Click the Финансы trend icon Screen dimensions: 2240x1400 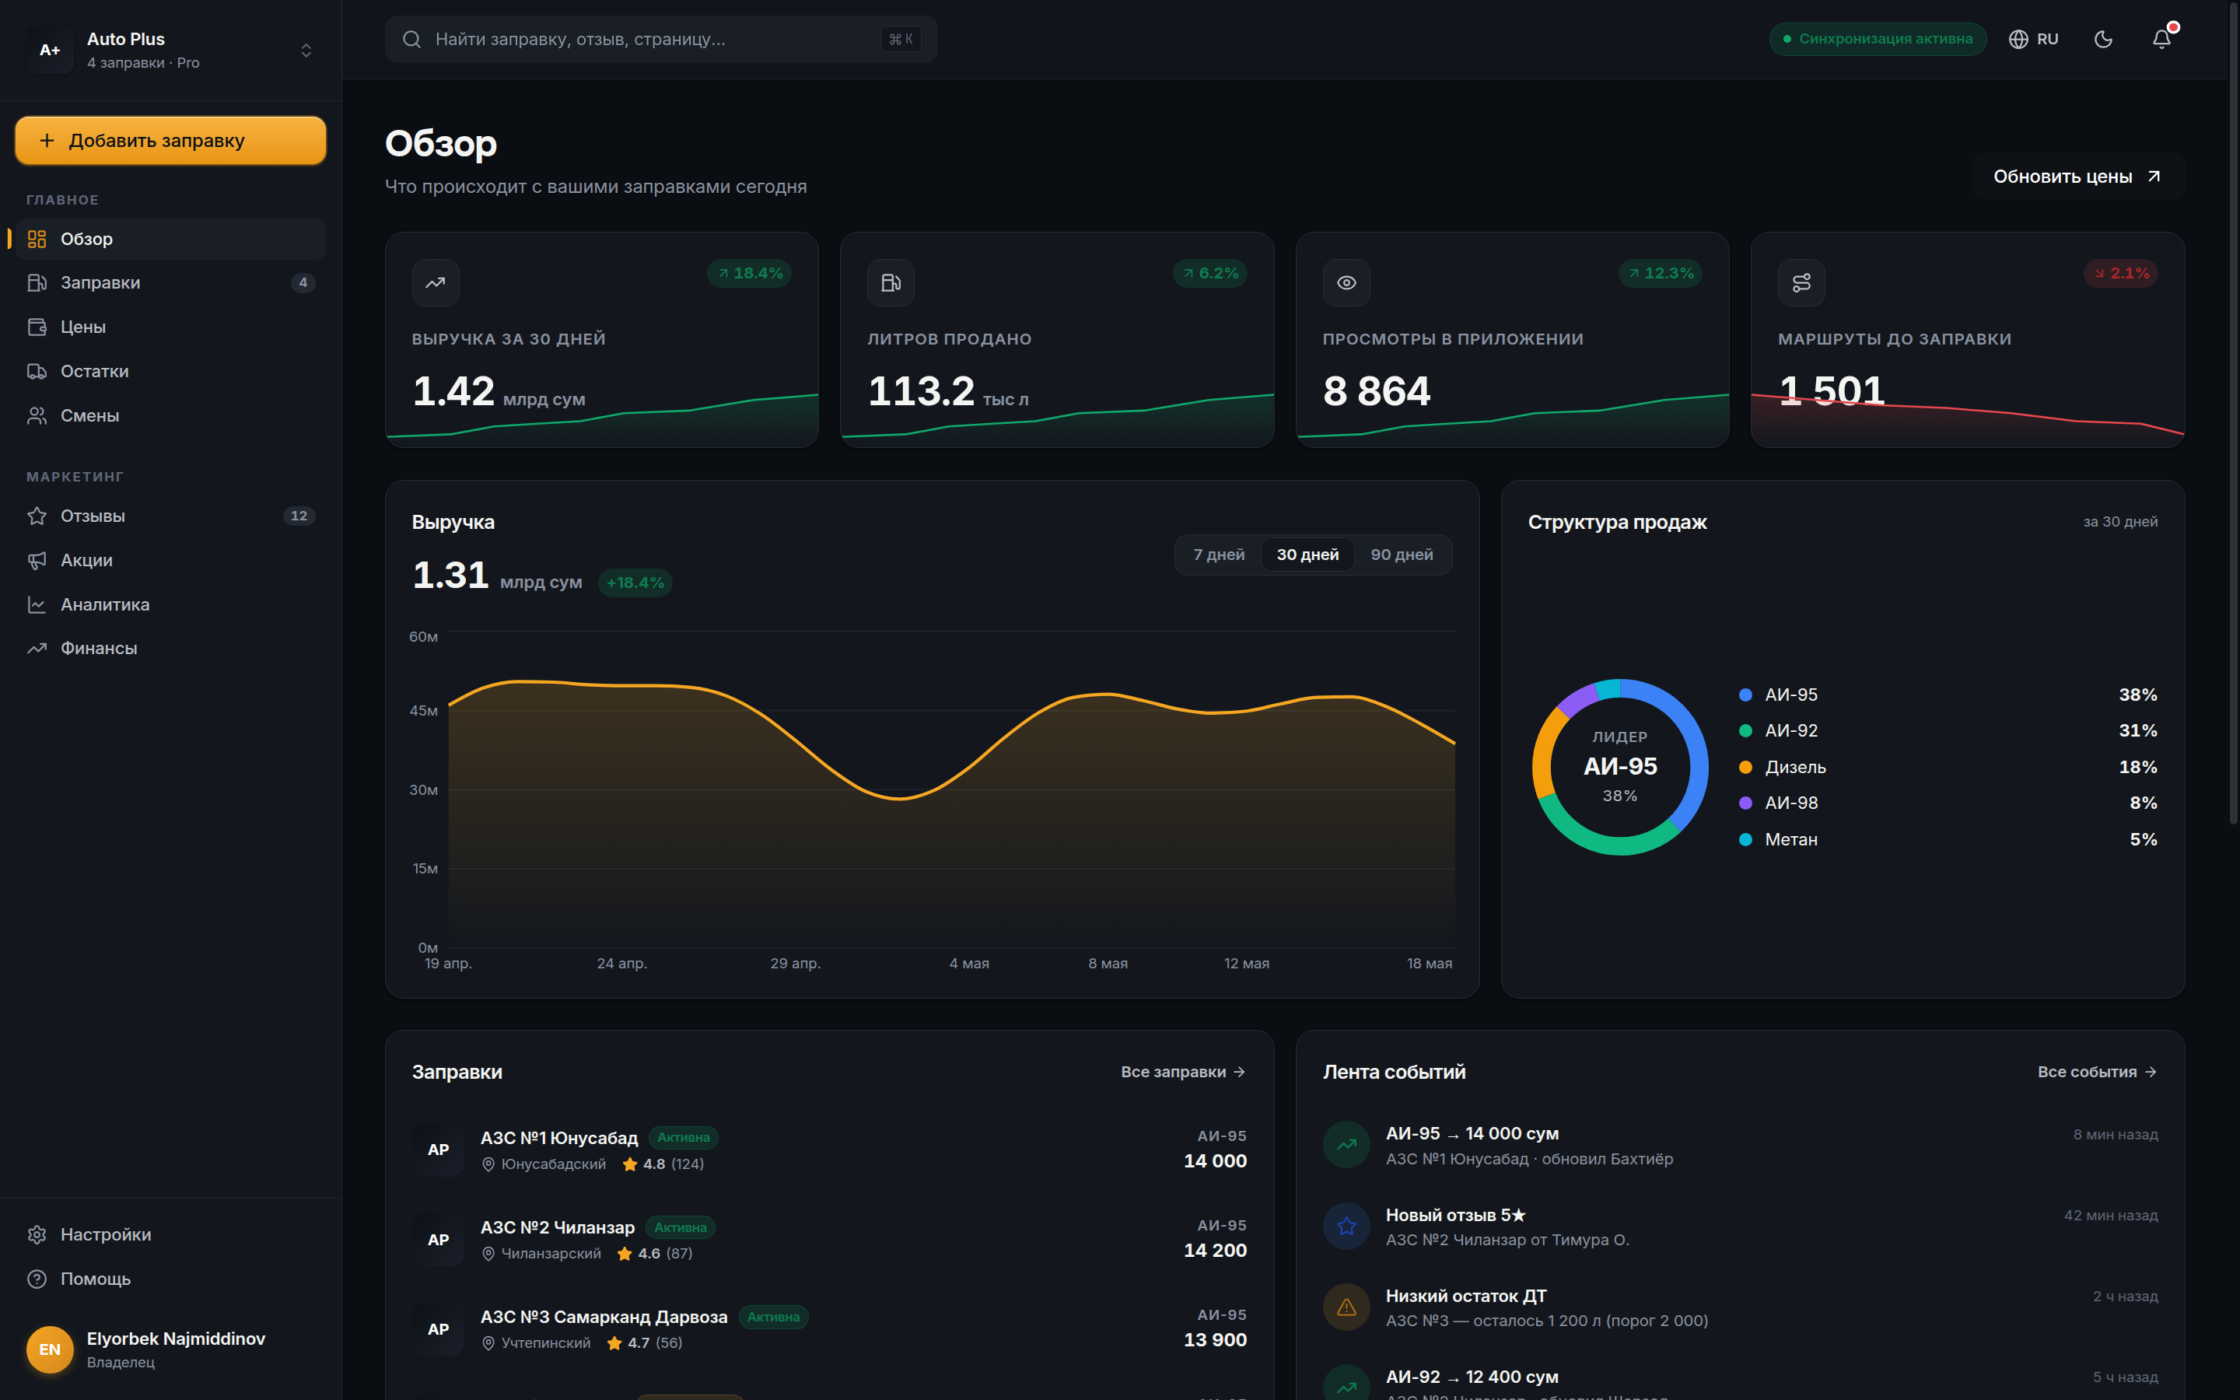coord(37,648)
